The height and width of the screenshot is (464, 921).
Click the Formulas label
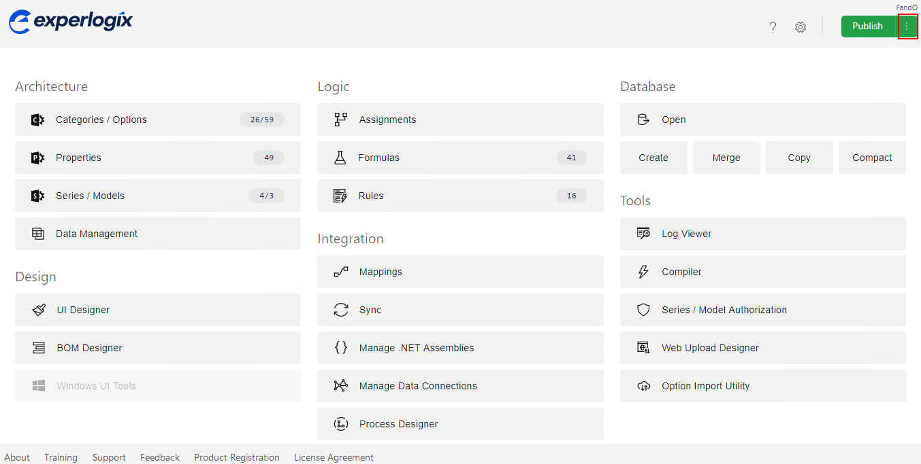(379, 158)
